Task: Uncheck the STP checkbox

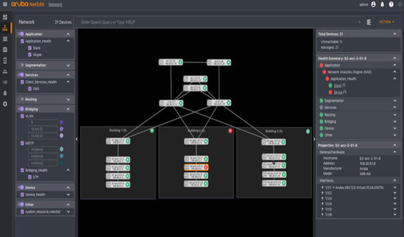Action: (x=29, y=177)
